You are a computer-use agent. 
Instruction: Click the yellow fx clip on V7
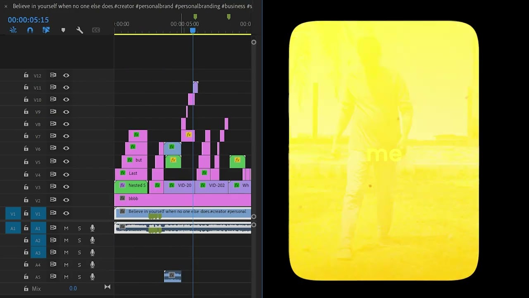(x=188, y=135)
